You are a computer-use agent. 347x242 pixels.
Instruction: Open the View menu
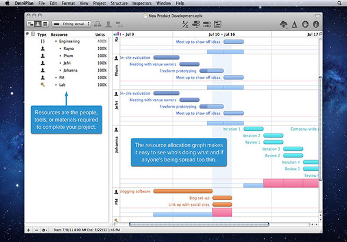click(84, 4)
